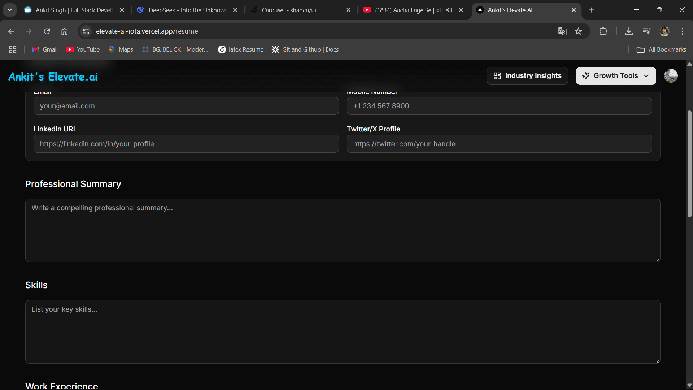This screenshot has width=693, height=390.
Task: Open the tab search dropdown arrow
Action: tap(10, 10)
